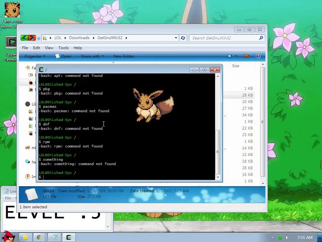
Task: Click Explorer file list scrollbar thumb
Action: 263,122
